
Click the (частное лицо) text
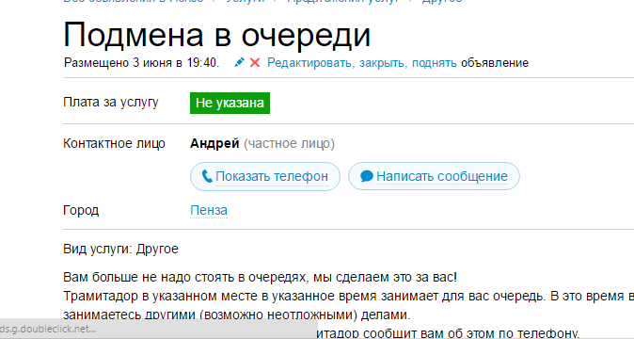[x=289, y=144]
